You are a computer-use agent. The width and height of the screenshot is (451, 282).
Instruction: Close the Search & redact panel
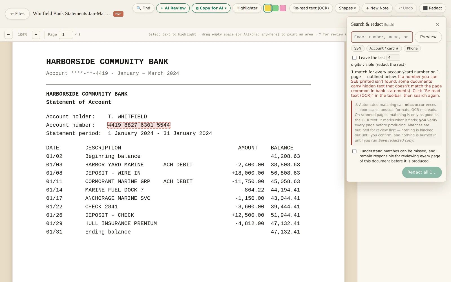point(437,25)
